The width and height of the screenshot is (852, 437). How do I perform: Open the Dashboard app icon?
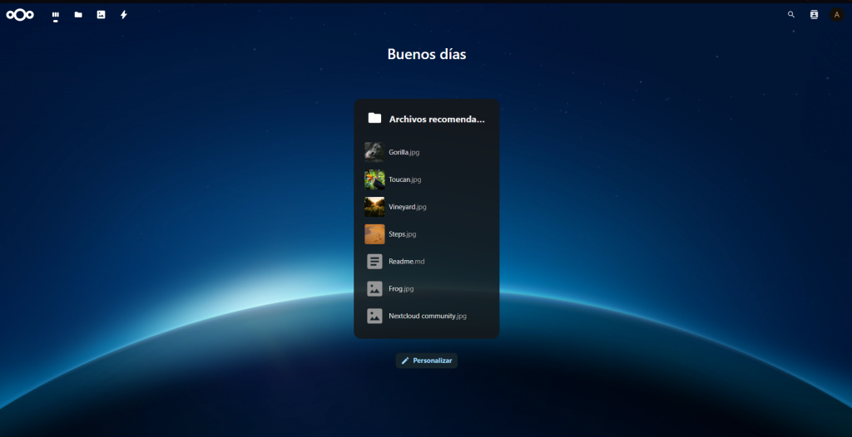[x=56, y=14]
